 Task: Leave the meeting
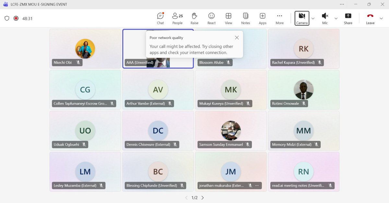370,18
